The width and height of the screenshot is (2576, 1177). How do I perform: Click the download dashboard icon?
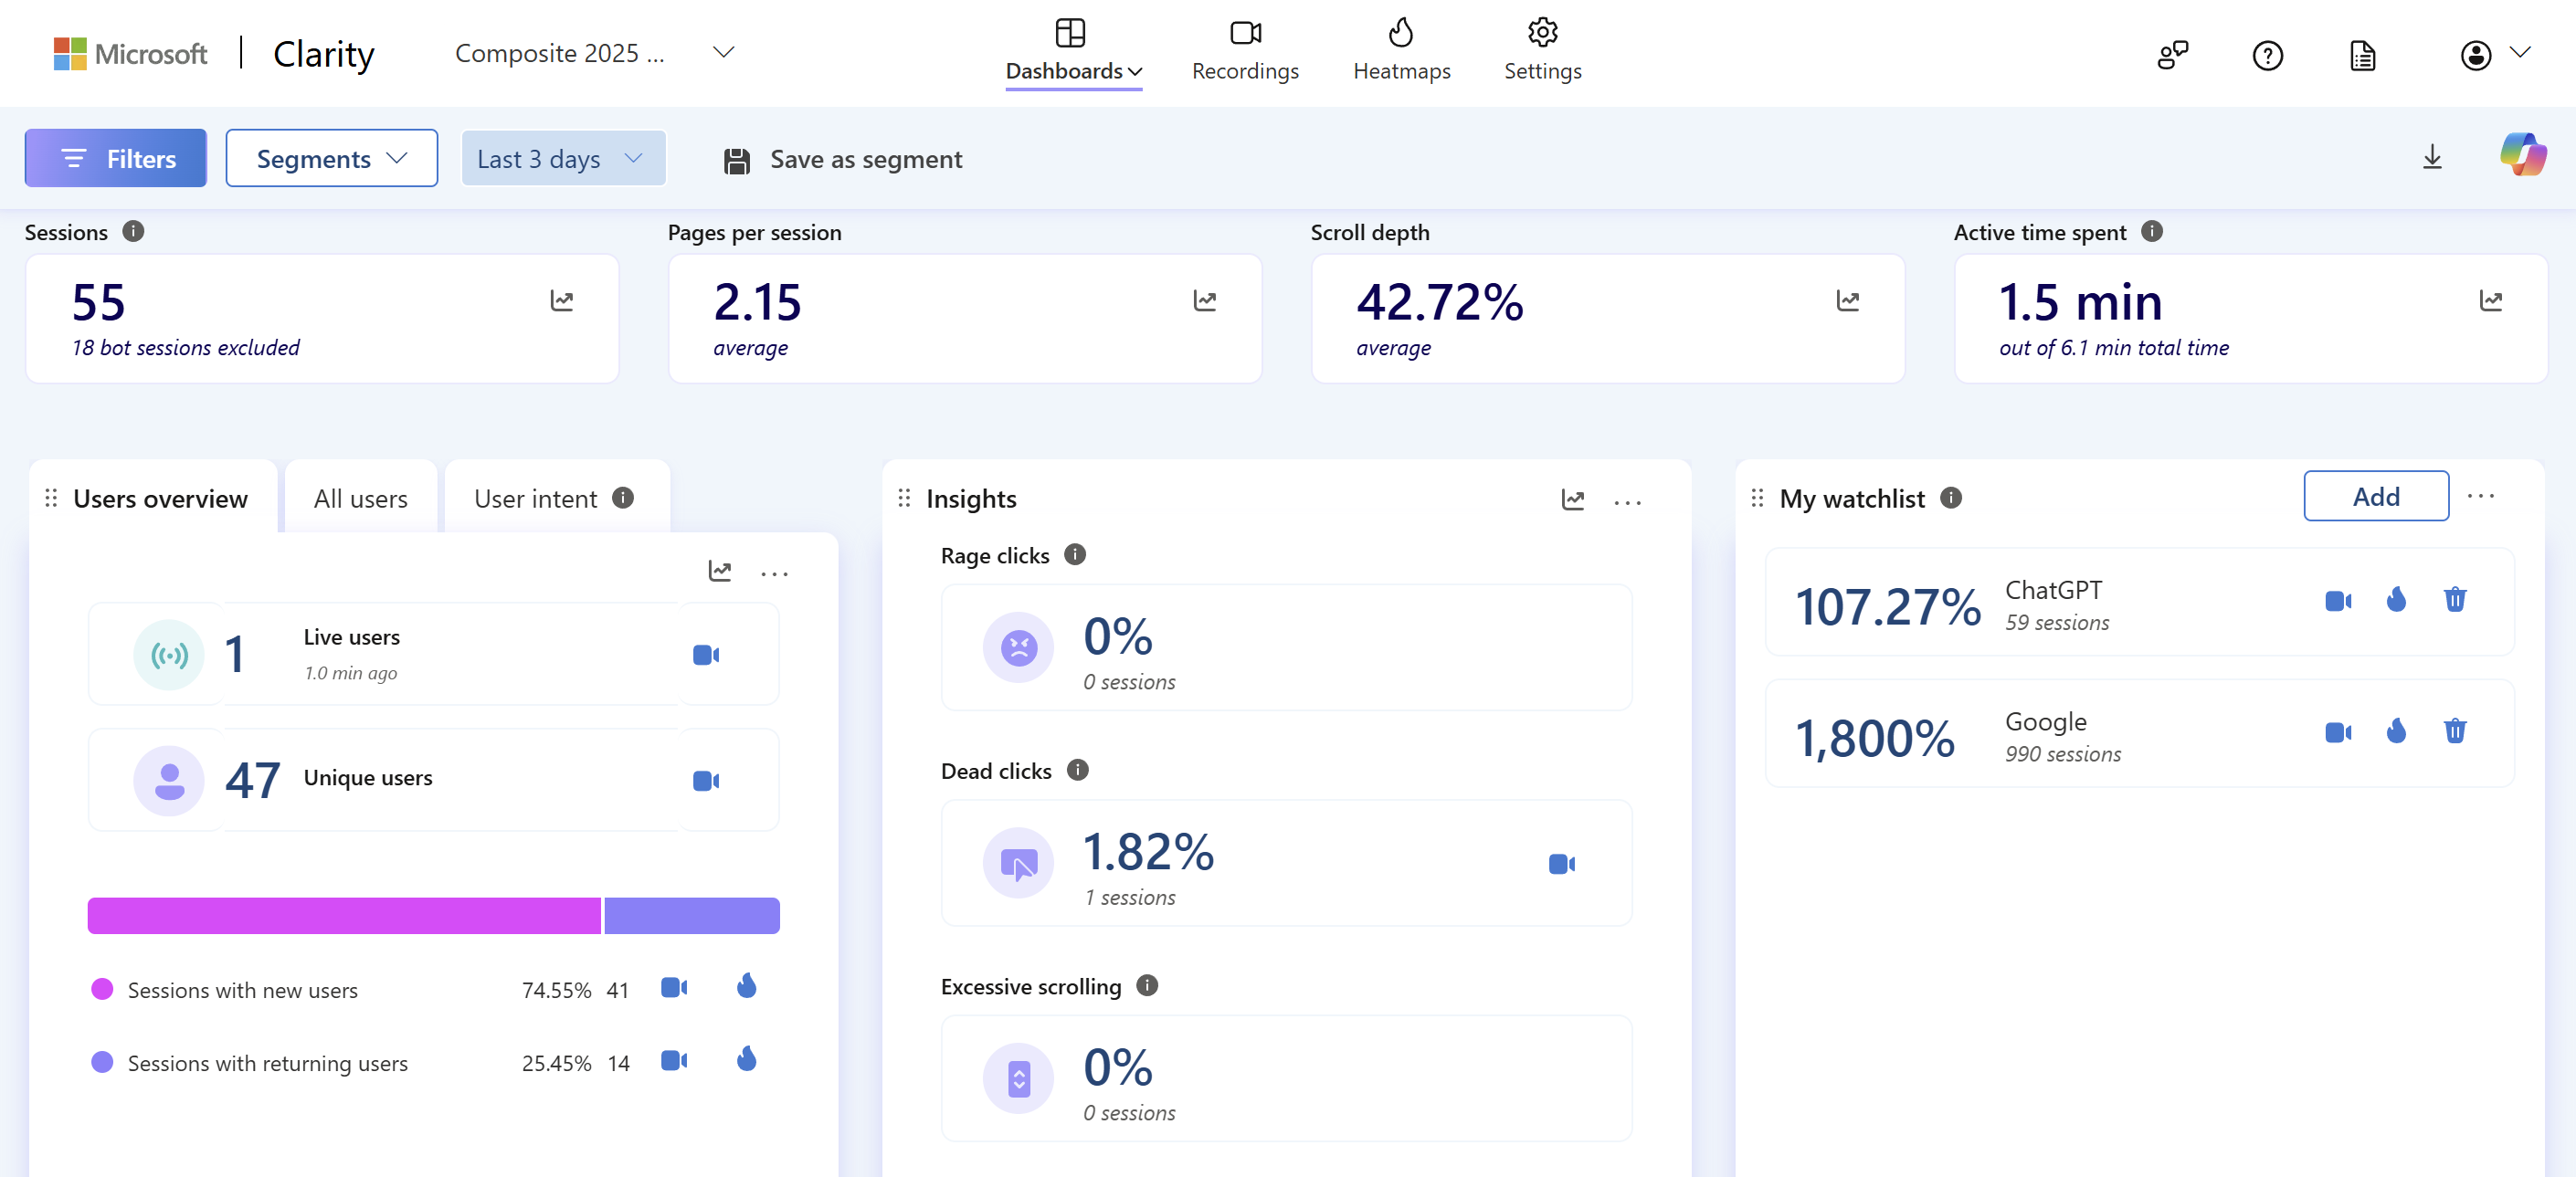[2431, 158]
